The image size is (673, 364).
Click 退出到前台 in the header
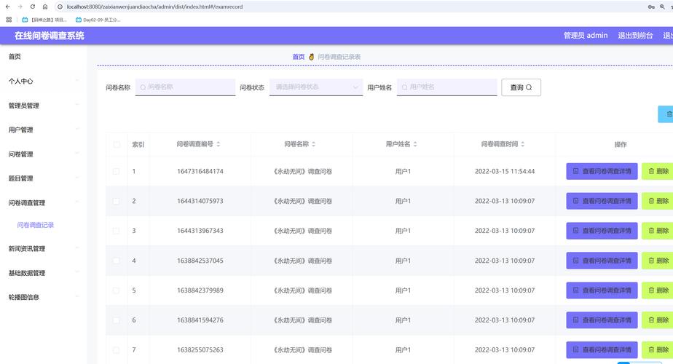tap(635, 36)
